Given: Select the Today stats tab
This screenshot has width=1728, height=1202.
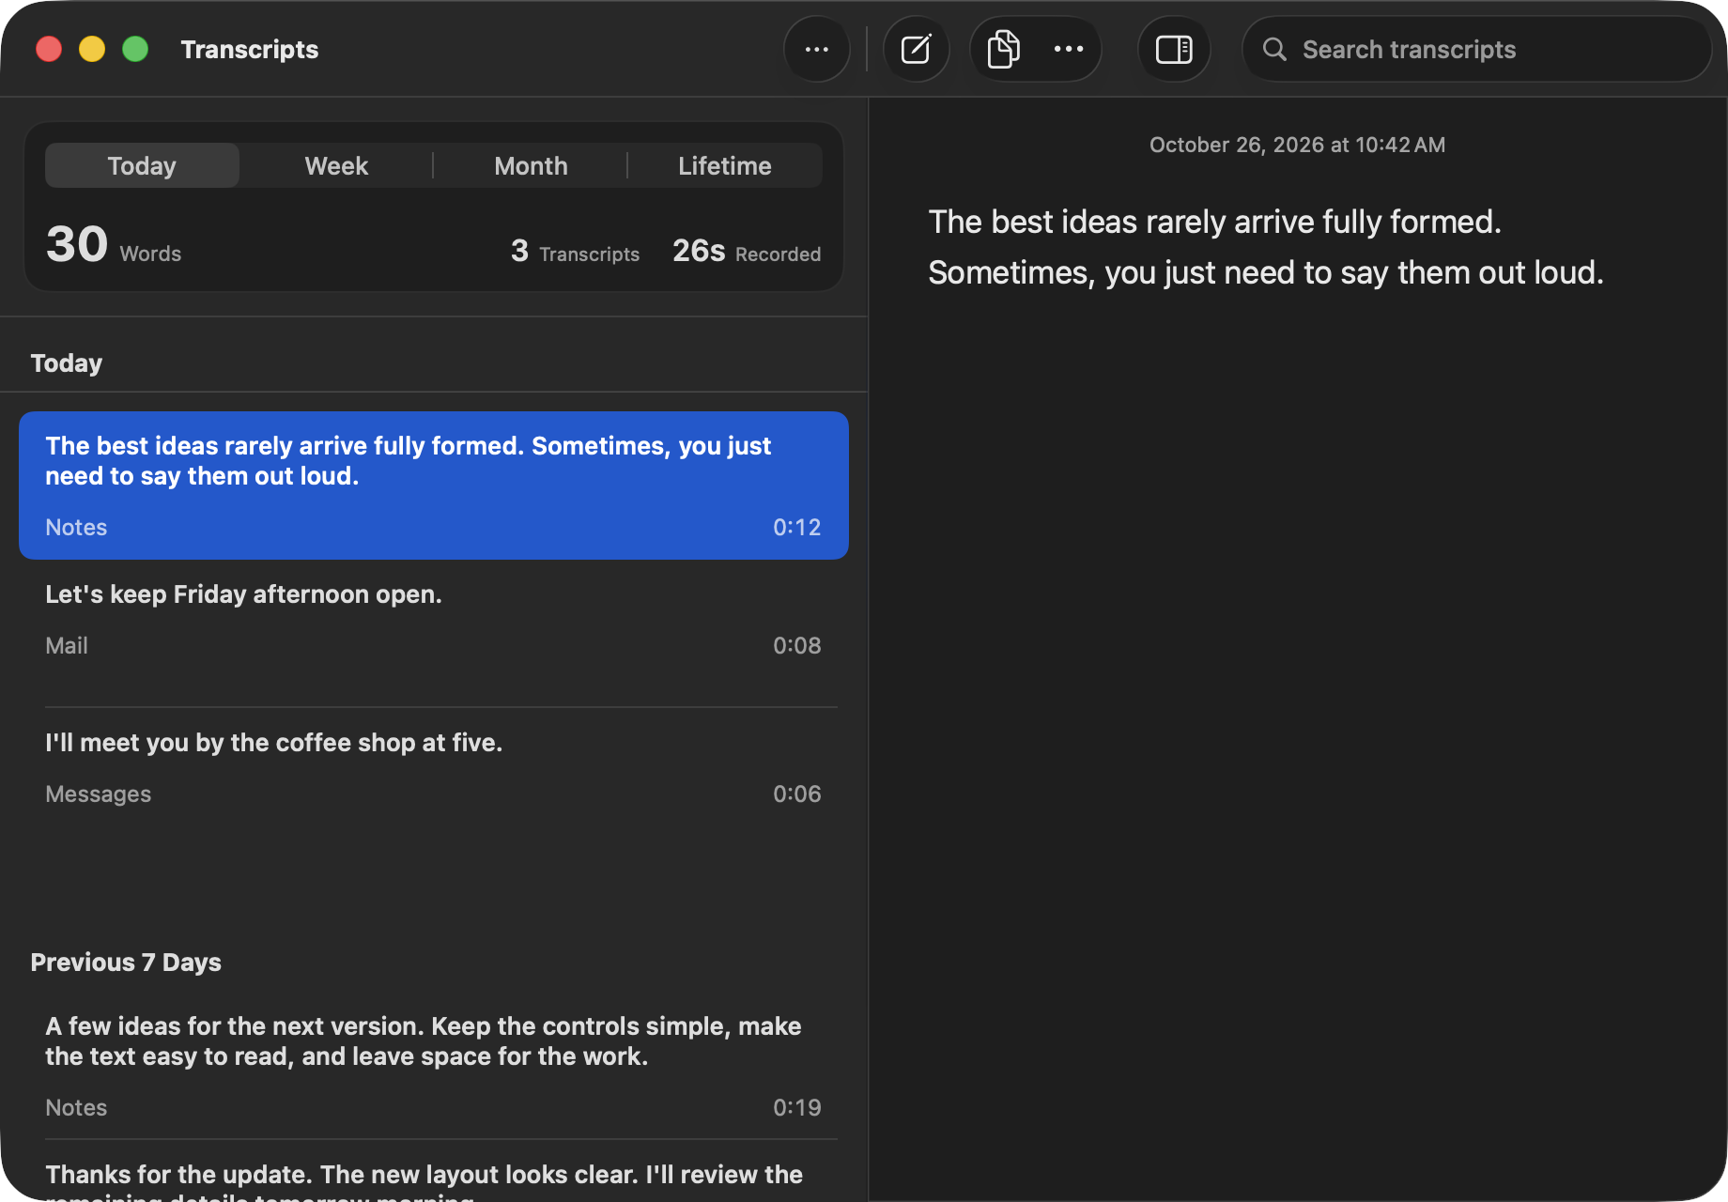Looking at the screenshot, I should click(142, 165).
